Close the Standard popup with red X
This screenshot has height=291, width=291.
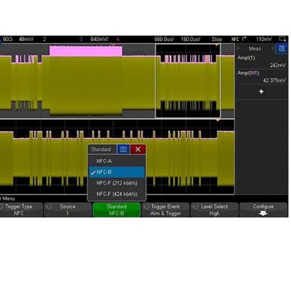click(x=138, y=149)
